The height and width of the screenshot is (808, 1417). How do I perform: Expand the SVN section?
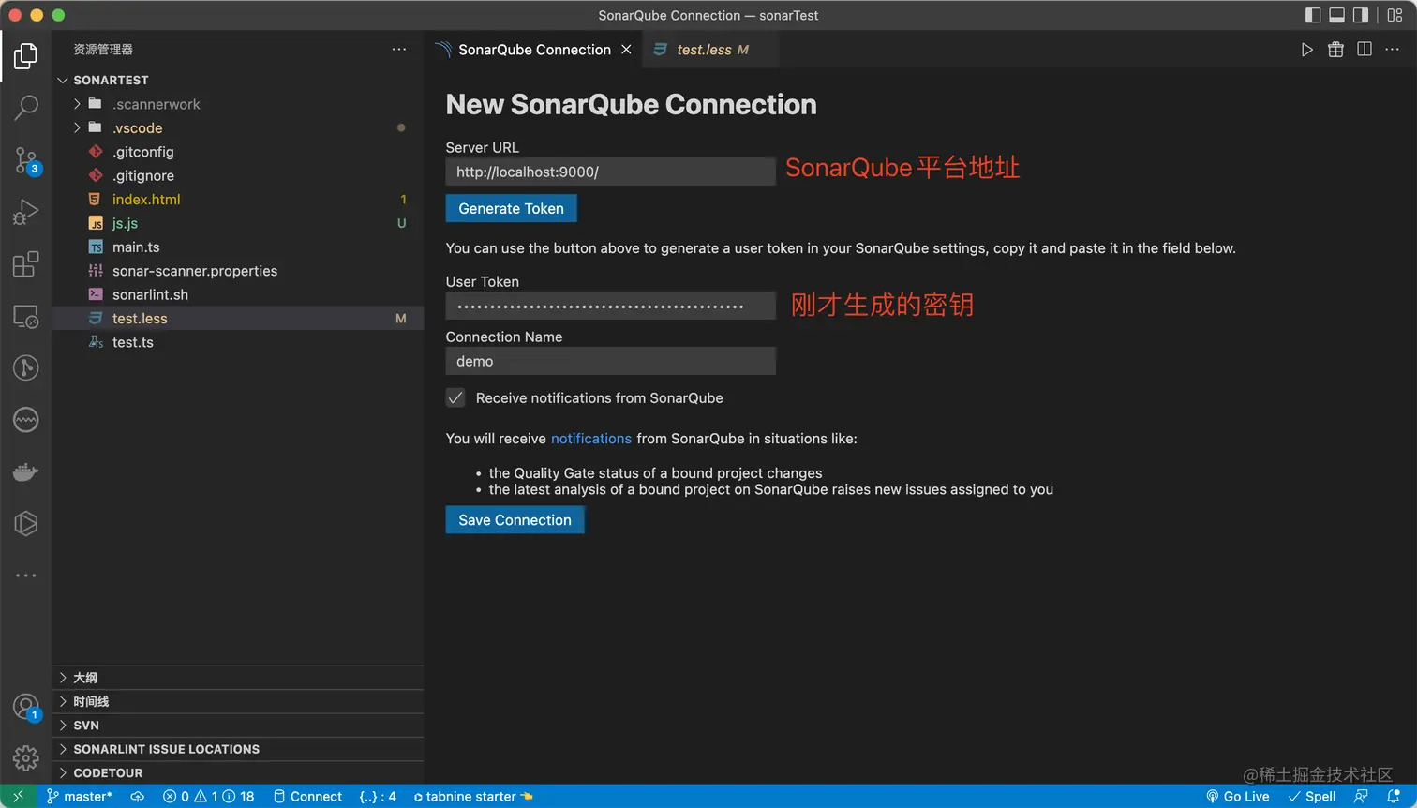238,726
